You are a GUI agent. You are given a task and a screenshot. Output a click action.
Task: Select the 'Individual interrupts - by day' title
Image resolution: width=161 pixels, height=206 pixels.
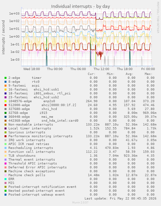coord(80,6)
